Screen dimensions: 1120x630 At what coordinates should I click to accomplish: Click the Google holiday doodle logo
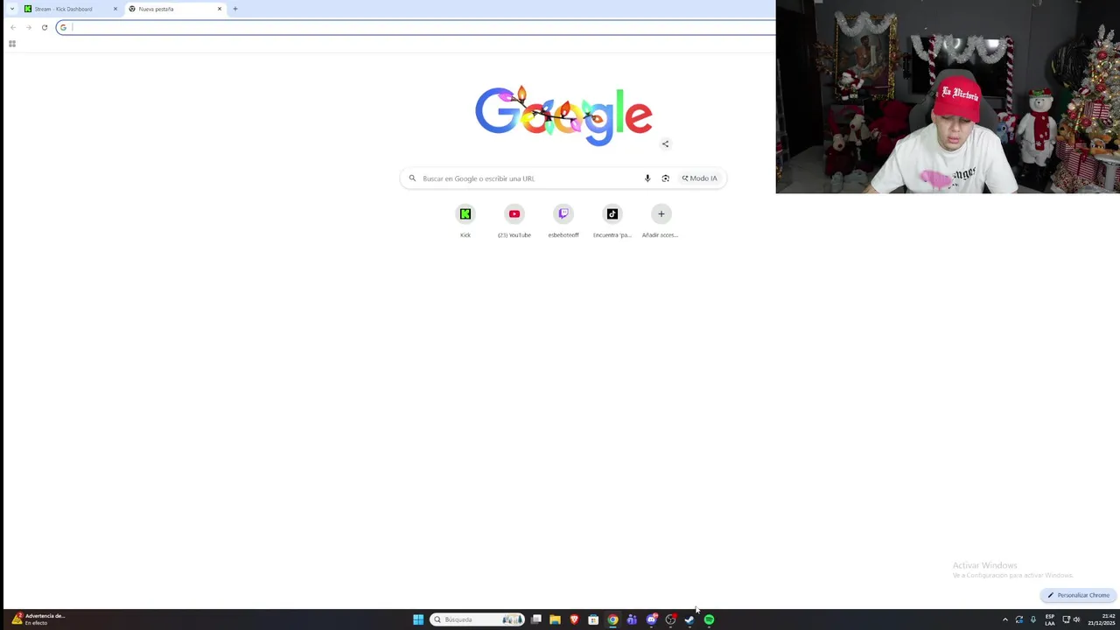[x=563, y=115]
